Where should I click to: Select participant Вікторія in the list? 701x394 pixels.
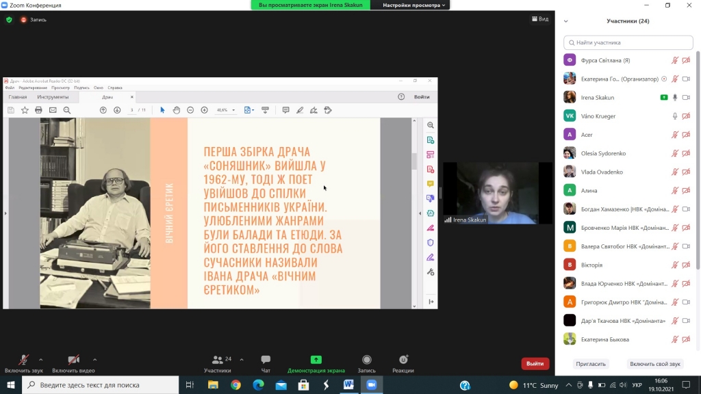628,265
